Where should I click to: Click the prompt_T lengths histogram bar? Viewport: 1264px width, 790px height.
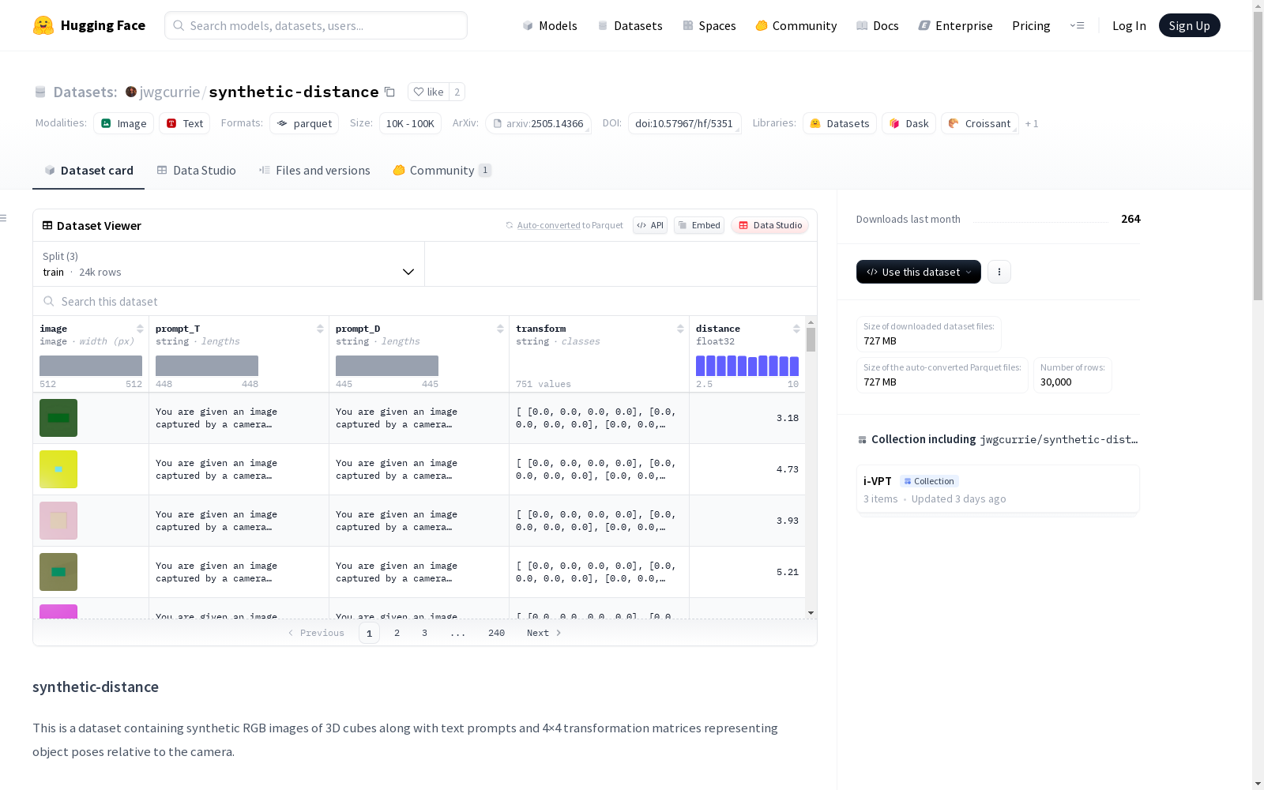point(207,366)
